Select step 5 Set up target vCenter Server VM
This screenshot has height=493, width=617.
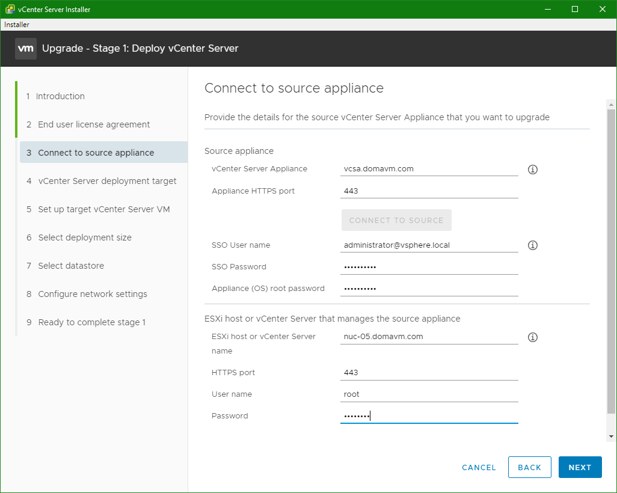[x=98, y=209]
